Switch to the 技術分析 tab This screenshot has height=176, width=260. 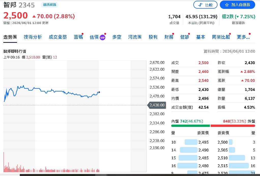click(33, 37)
